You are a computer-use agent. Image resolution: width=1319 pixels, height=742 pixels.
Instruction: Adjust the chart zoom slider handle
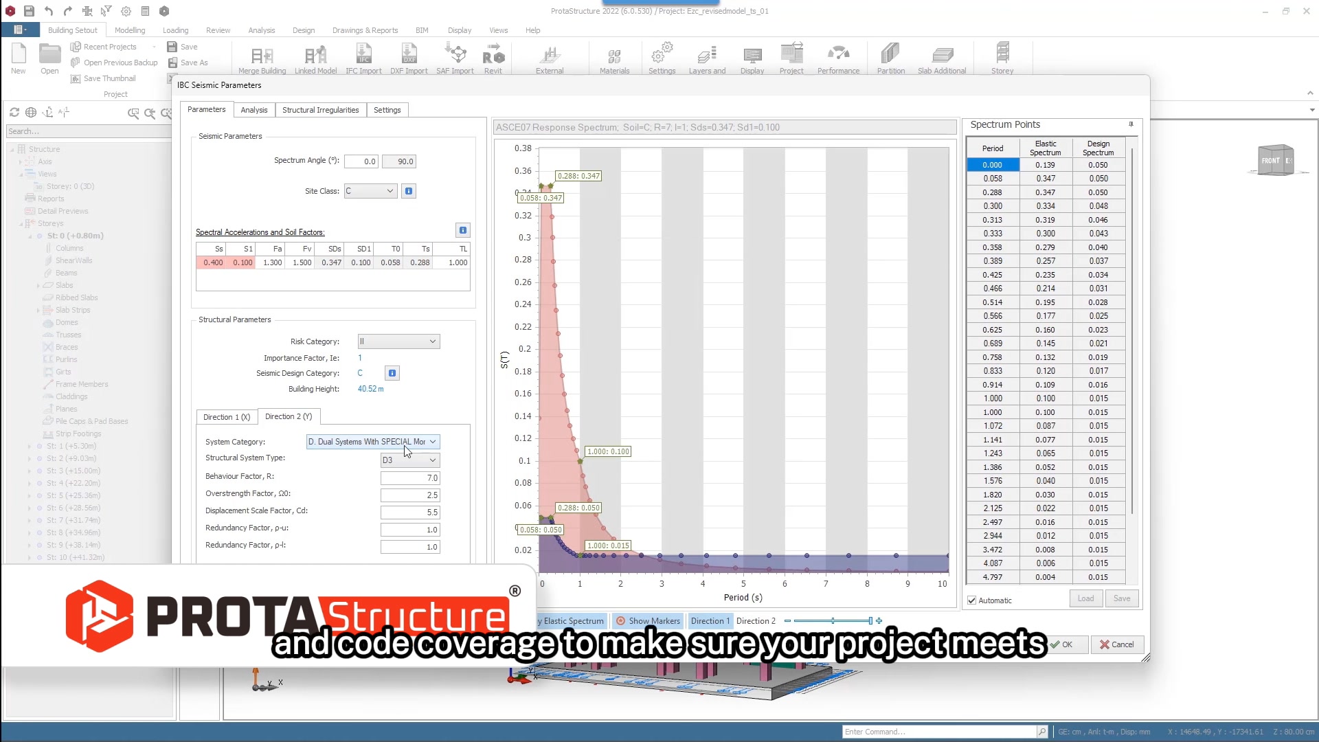coord(870,621)
